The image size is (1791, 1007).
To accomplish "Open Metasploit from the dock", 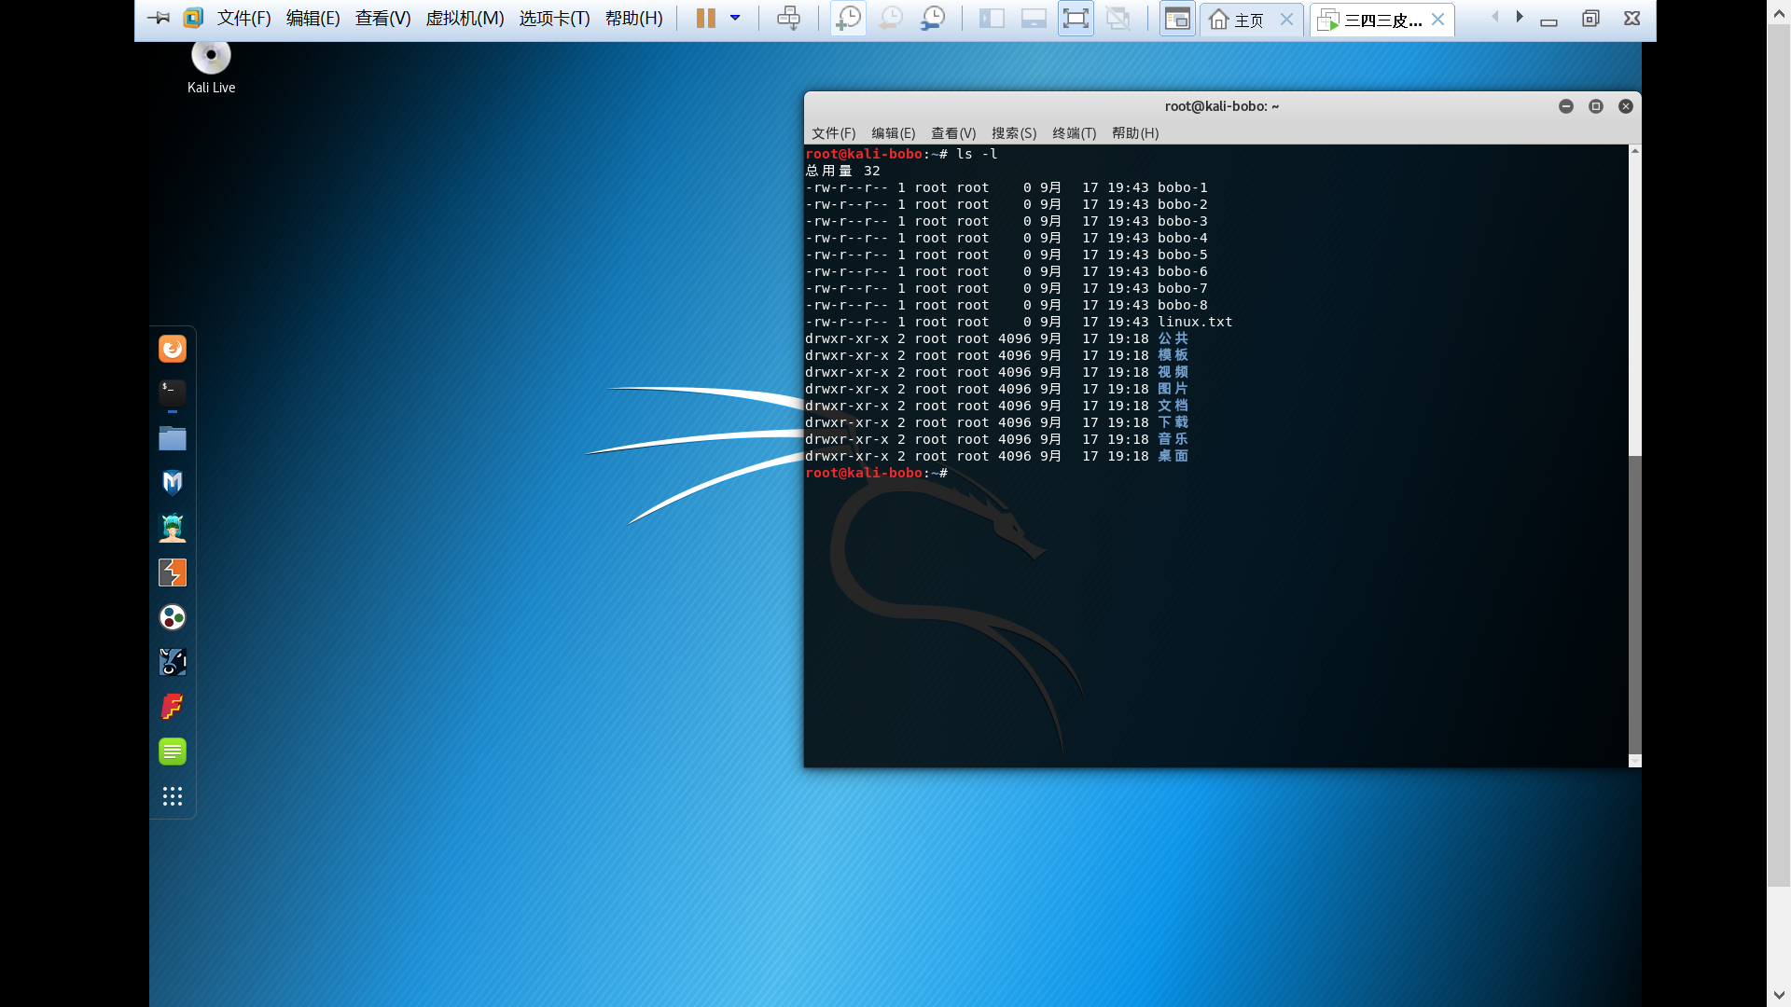I will click(x=173, y=482).
